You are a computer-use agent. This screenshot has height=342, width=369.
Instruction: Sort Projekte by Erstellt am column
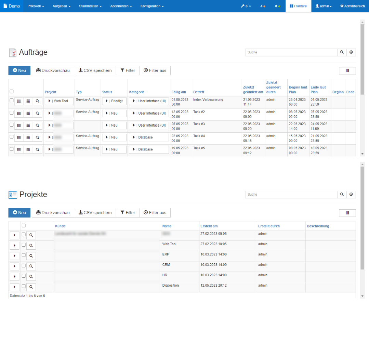(209, 226)
